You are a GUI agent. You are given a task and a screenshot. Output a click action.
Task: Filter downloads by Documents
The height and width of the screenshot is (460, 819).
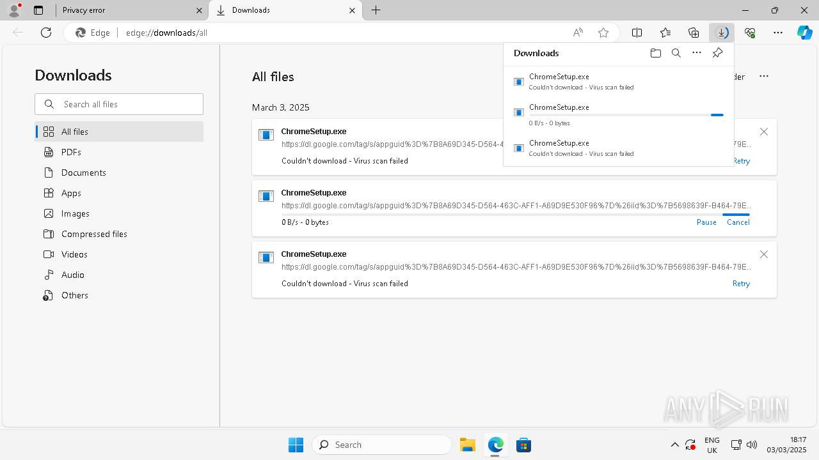(x=119, y=172)
